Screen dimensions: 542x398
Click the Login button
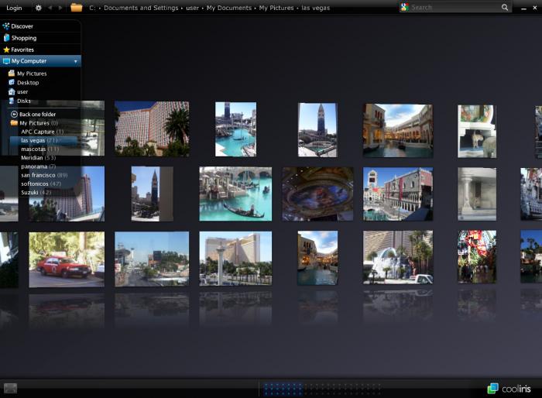pyautogui.click(x=14, y=8)
